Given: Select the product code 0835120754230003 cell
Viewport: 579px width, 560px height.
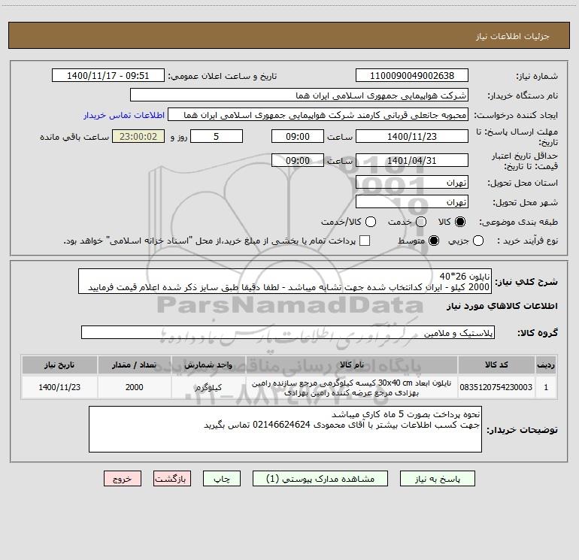Looking at the screenshot, I should pyautogui.click(x=496, y=387).
